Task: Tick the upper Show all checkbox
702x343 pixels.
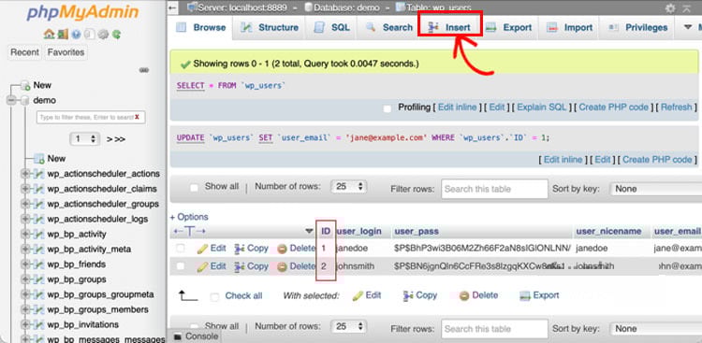Action: pos(194,188)
